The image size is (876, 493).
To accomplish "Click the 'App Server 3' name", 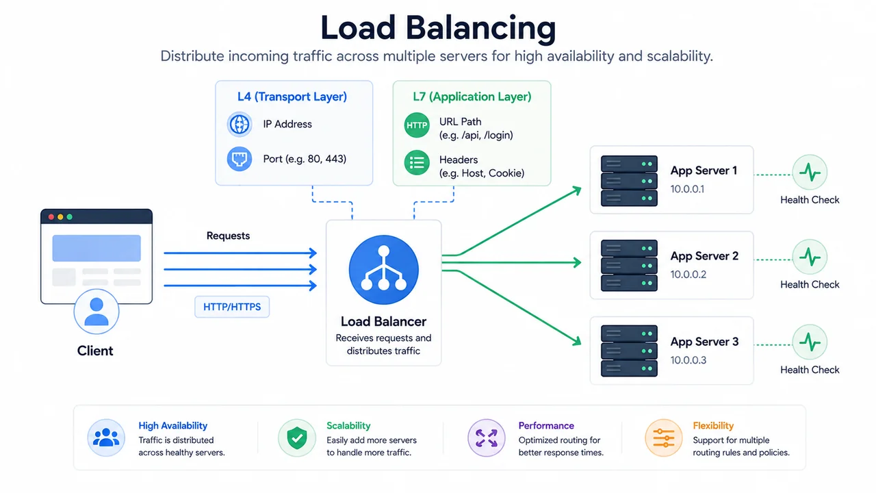I will [704, 342].
